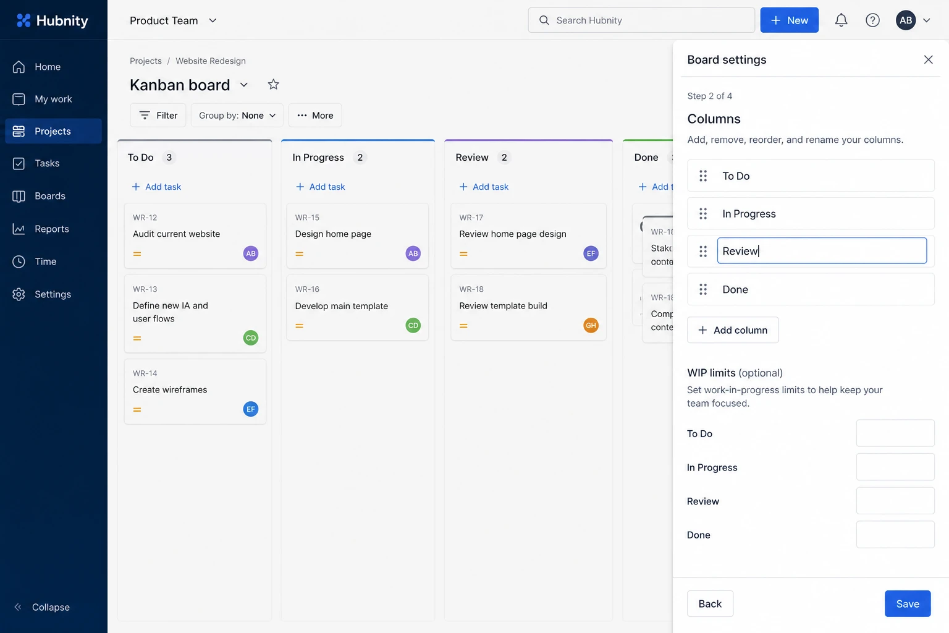
Task: Click priority icon on WR-16 card
Action: tap(300, 326)
